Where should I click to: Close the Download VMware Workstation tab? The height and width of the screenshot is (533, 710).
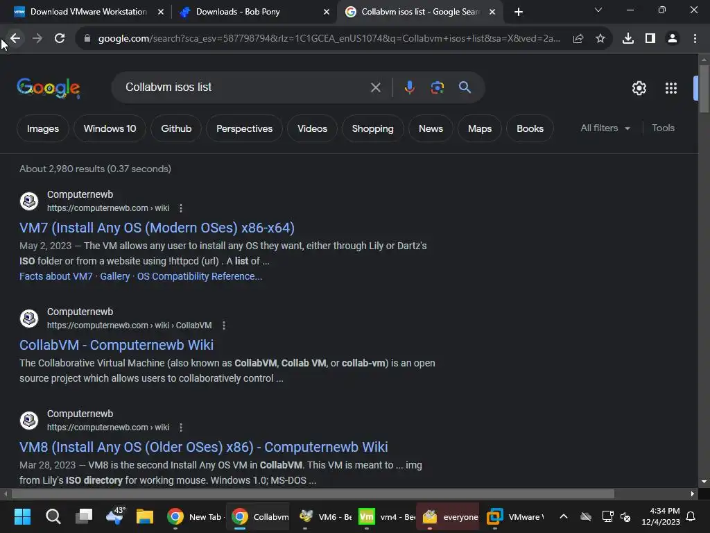point(161,12)
